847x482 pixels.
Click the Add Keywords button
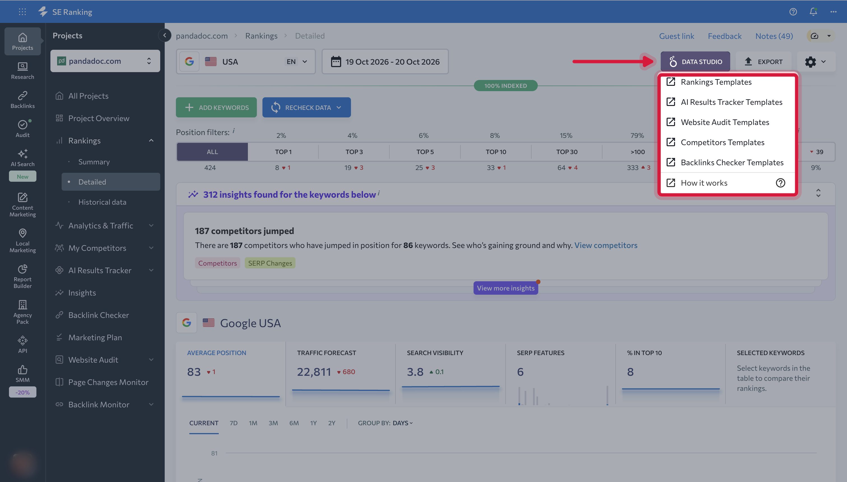coord(216,108)
